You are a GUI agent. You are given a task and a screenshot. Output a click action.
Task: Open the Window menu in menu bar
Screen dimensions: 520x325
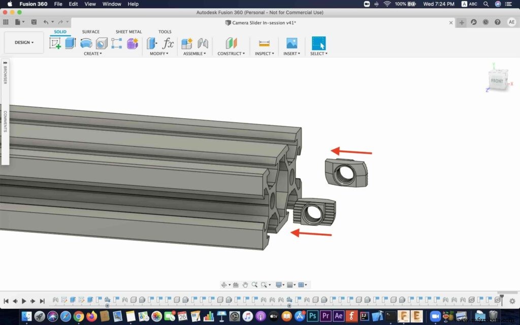pos(111,4)
